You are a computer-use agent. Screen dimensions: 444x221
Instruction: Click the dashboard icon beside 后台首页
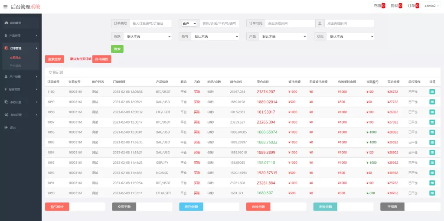click(x=6, y=23)
